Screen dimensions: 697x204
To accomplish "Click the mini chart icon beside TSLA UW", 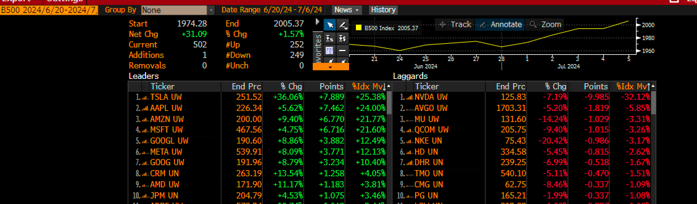I will pos(145,98).
